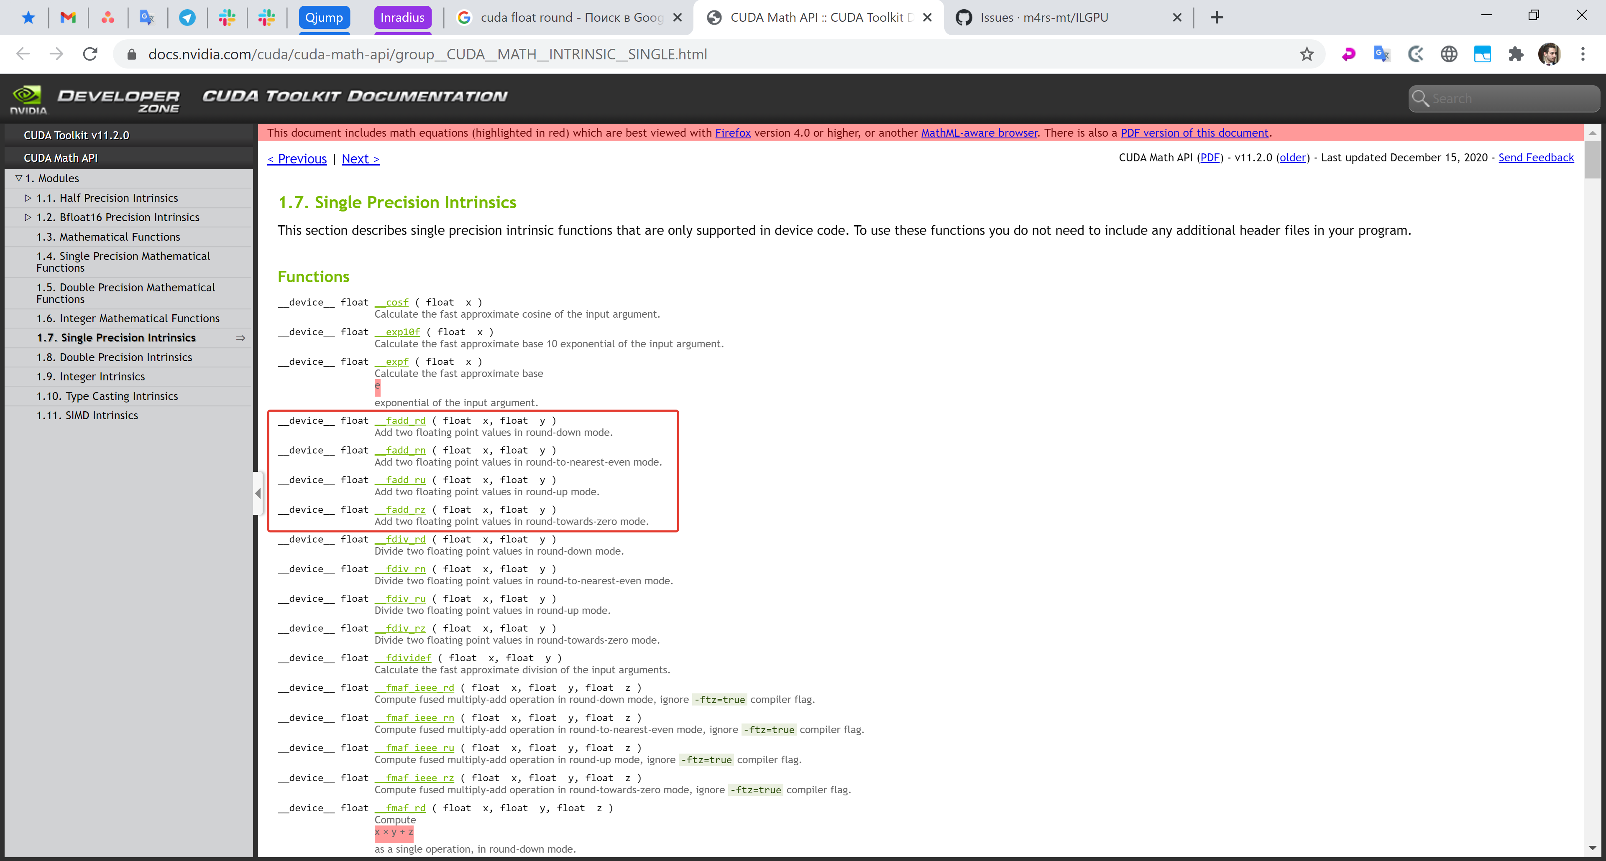The height and width of the screenshot is (861, 1606).
Task: Close the CUDA Math API tab
Action: coord(927,18)
